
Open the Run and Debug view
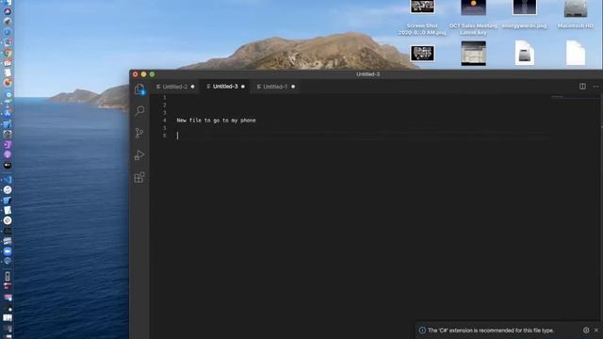[x=139, y=154]
